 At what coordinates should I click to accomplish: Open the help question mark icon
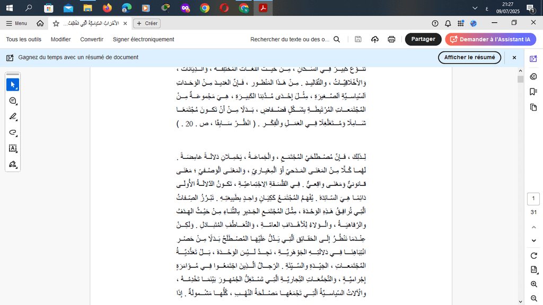435,23
